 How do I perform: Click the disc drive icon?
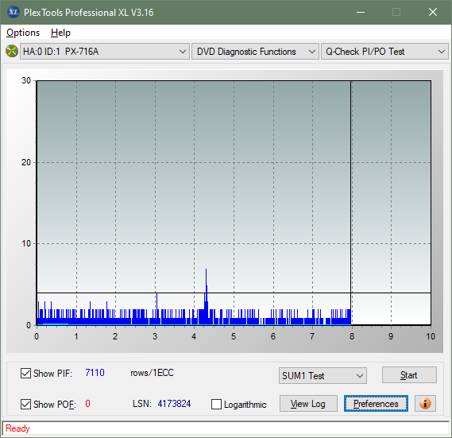(x=12, y=51)
